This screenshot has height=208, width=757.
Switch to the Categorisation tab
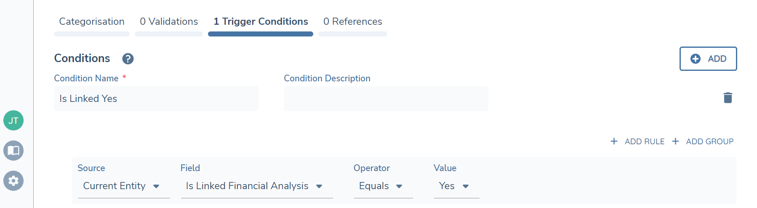92,22
